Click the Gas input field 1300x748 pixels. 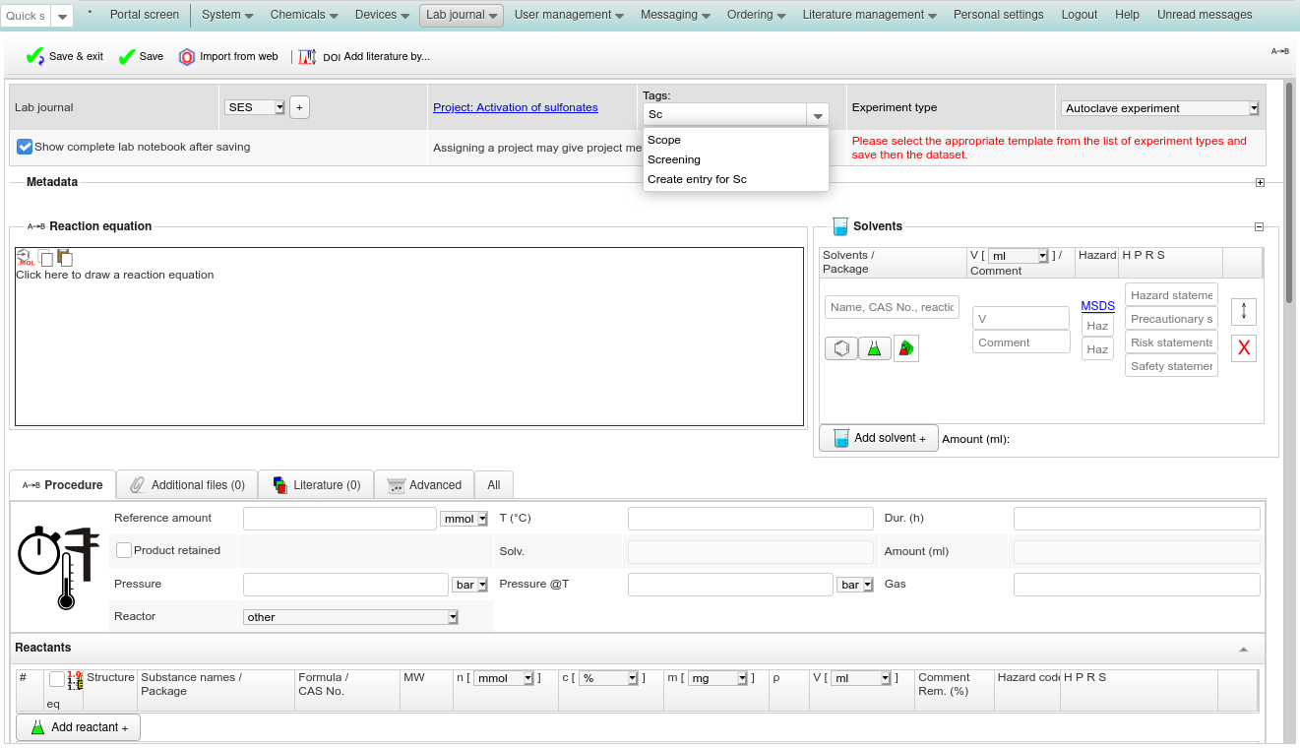pyautogui.click(x=1137, y=585)
